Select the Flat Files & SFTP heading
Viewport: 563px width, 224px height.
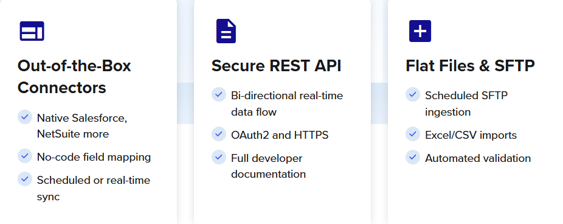[471, 66]
